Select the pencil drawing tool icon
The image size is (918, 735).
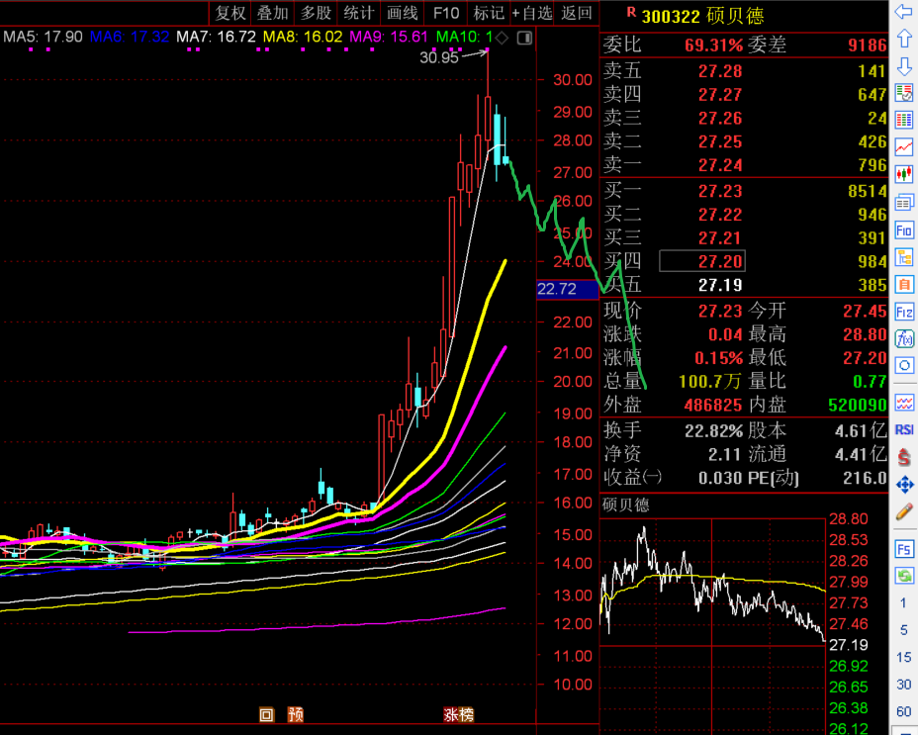904,511
